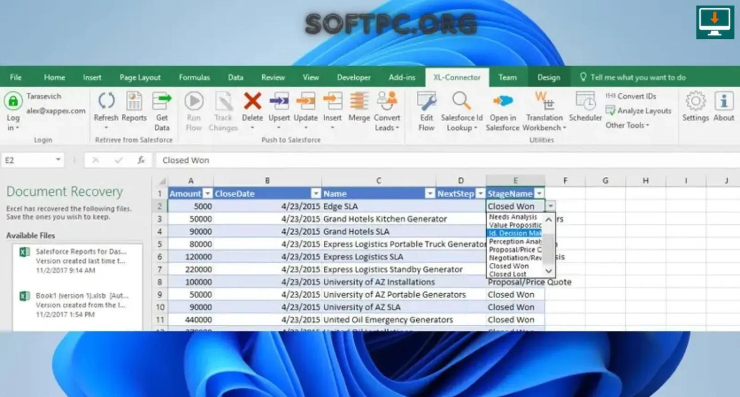740x397 pixels.
Task: Click the Analyze Layouts button
Action: [638, 111]
